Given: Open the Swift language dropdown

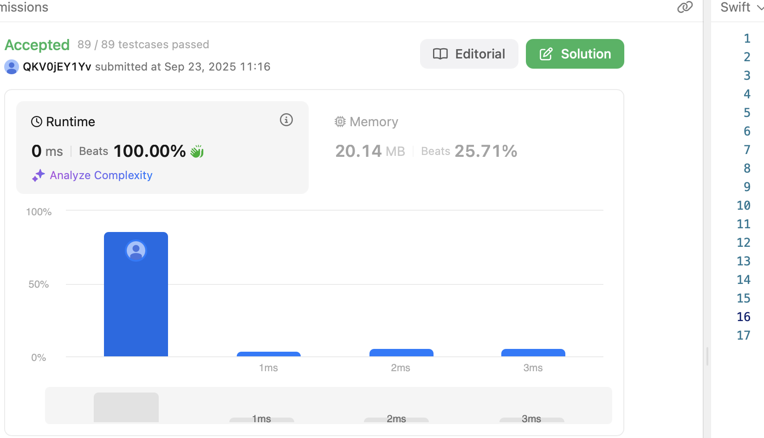Looking at the screenshot, I should tap(741, 7).
